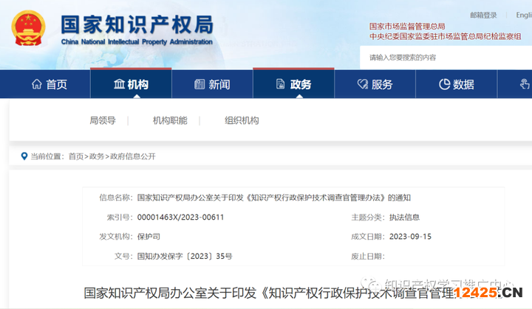Image resolution: width=532 pixels, height=309 pixels.
Task: Click the national emblem logo
Action: (x=27, y=29)
